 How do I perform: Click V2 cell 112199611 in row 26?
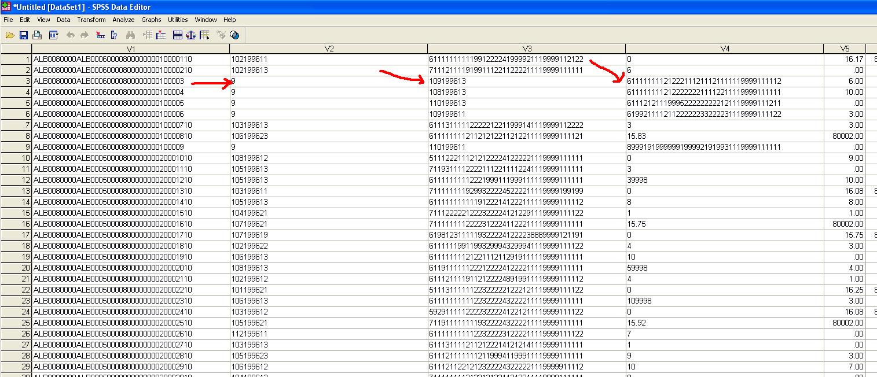(x=329, y=334)
